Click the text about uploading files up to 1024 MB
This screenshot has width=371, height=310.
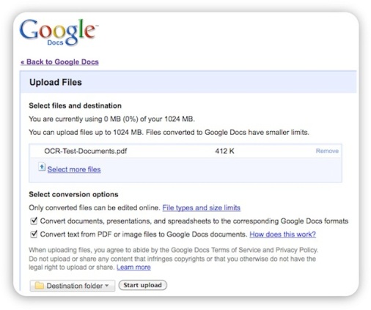[169, 132]
